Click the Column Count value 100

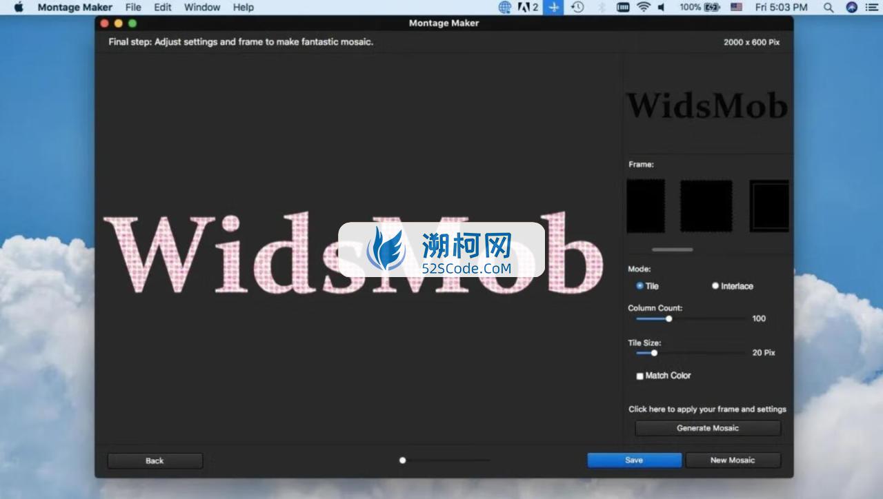tap(759, 318)
